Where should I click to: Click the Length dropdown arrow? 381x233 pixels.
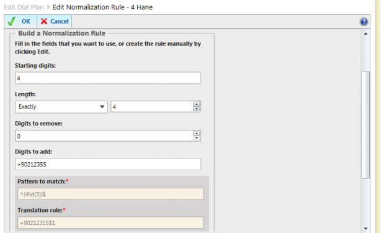(x=102, y=107)
